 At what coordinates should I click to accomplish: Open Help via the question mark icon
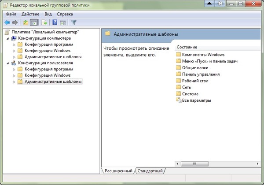click(55, 22)
